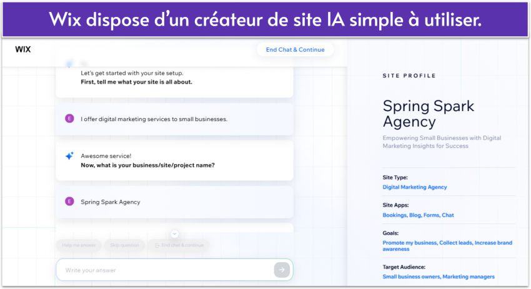Click the Site Type: label
The image size is (531, 289).
(x=395, y=177)
